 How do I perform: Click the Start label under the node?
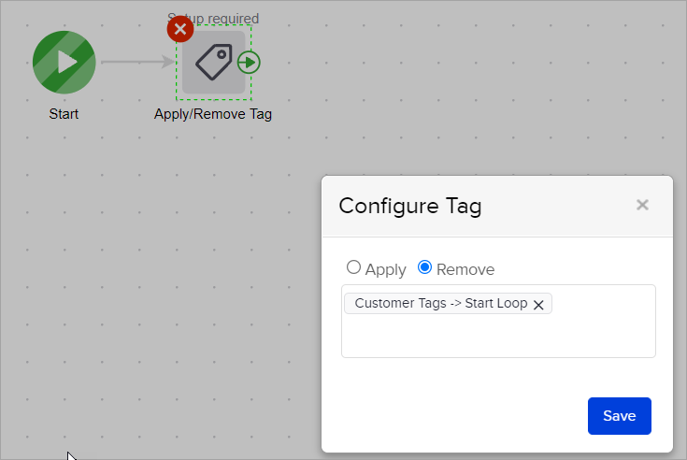(x=64, y=114)
